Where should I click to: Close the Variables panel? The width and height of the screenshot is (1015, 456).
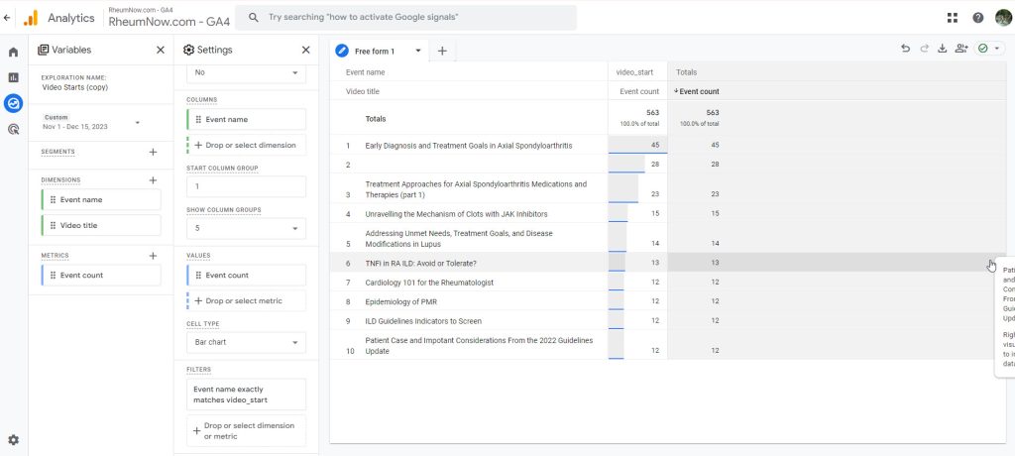[x=161, y=50]
